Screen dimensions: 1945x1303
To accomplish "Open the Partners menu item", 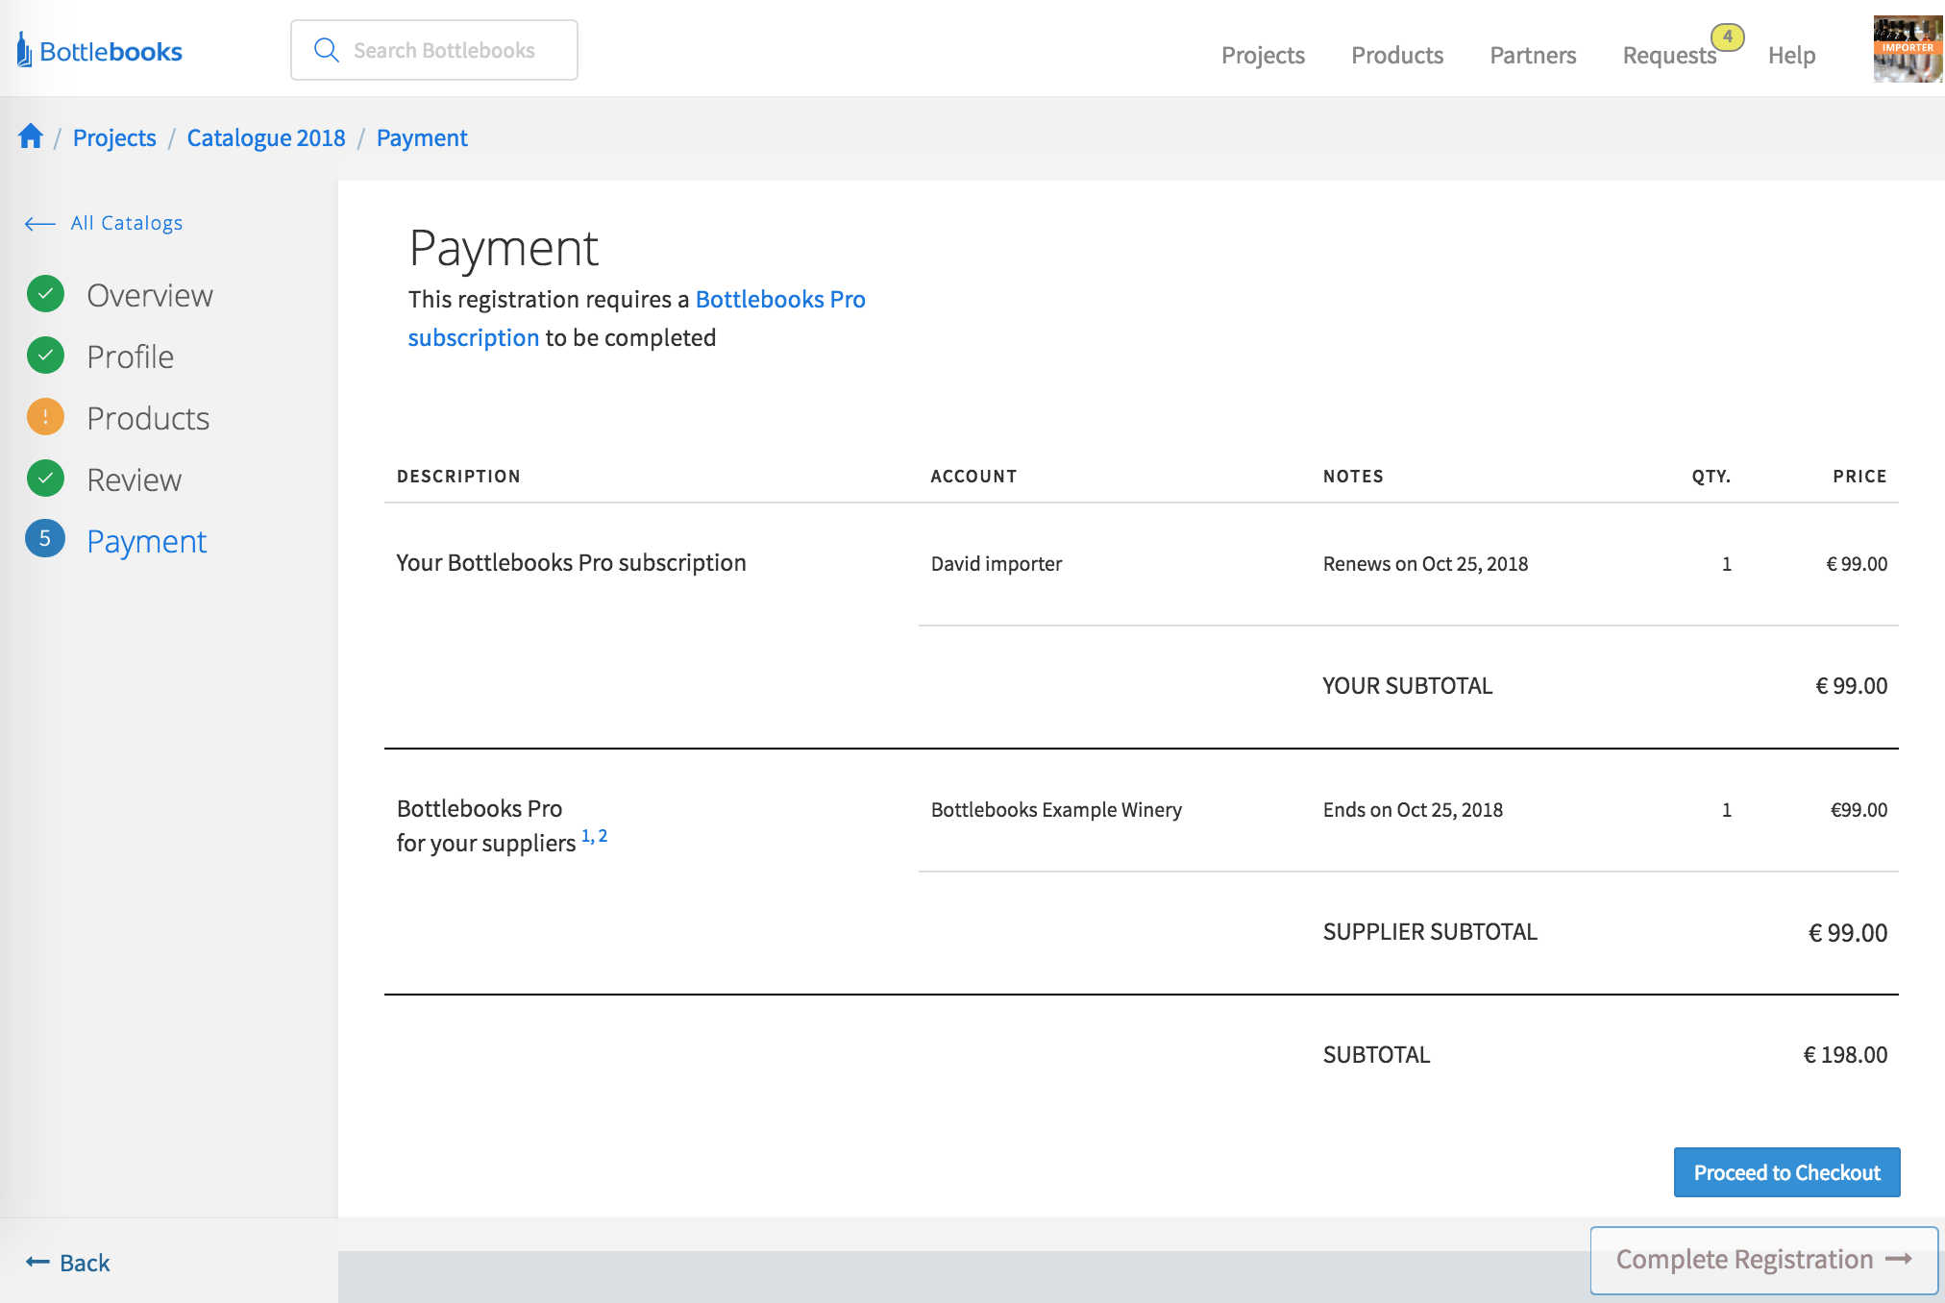I will pos(1533,55).
